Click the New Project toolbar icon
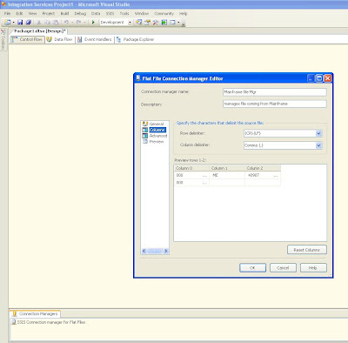The width and height of the screenshot is (348, 343). 7,22
